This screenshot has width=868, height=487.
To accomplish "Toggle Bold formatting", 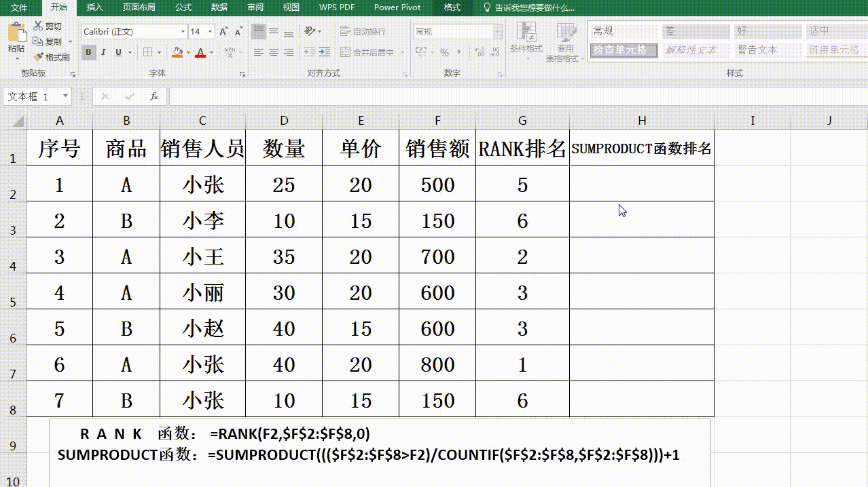I will tap(88, 52).
